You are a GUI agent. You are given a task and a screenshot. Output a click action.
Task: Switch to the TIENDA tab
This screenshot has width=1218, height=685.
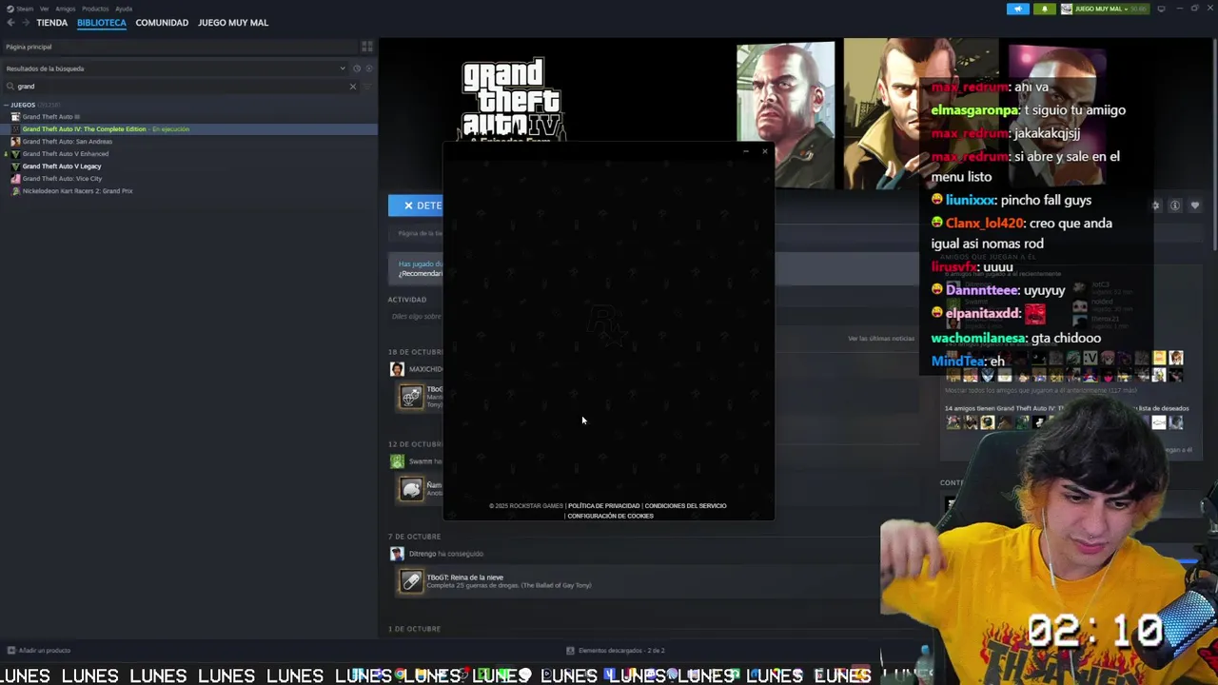(x=52, y=23)
